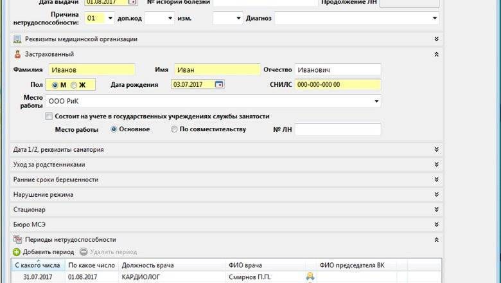This screenshot has width=501, height=283.
Task: Open the Место работы dropdown list
Action: click(x=376, y=102)
